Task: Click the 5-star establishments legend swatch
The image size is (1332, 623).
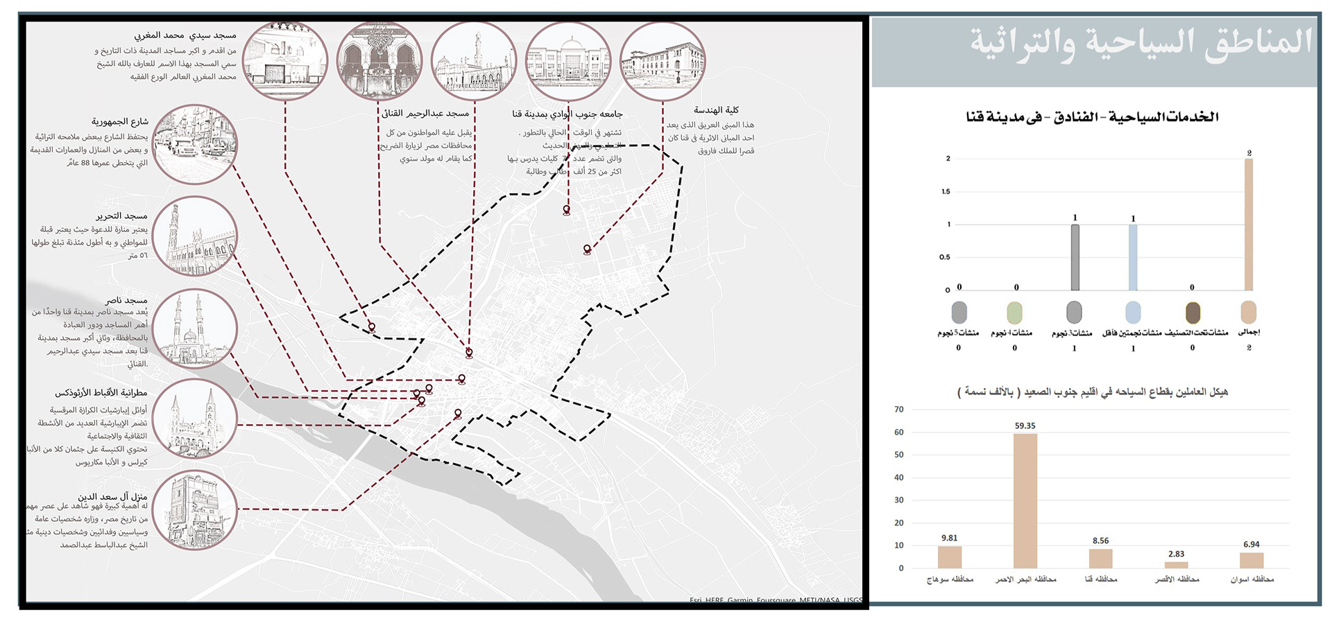Action: click(x=959, y=313)
